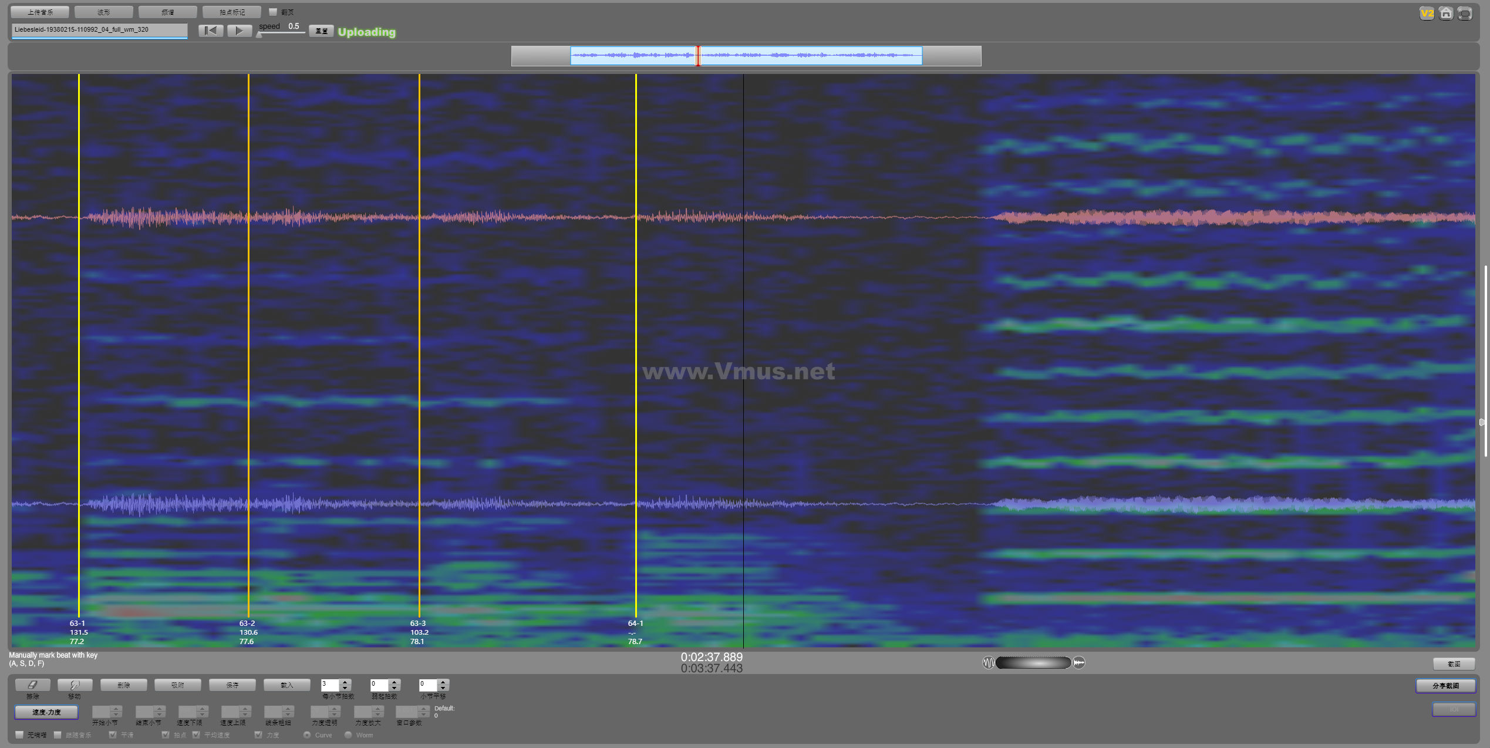This screenshot has height=748, width=1490.
Task: Click the fullscreen icon at top right
Action: (1465, 14)
